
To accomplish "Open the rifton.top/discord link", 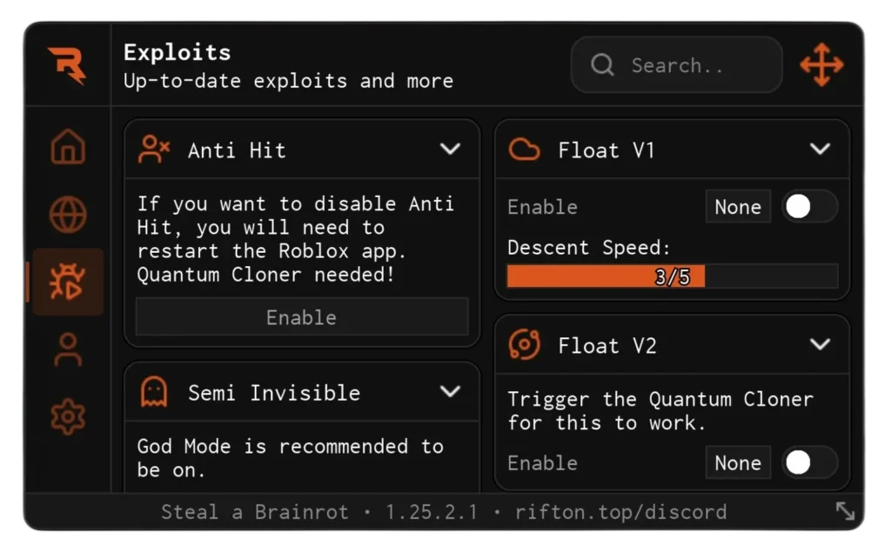I will pos(620,511).
